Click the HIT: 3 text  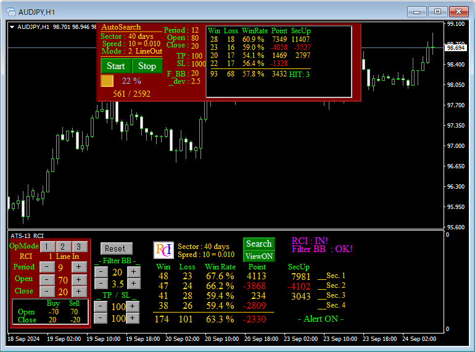click(299, 74)
